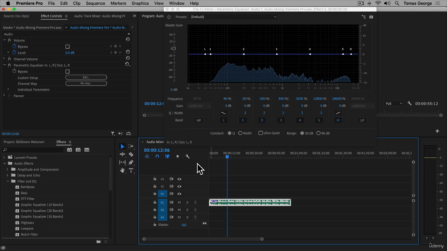Toggle lock on track V1

coord(155,194)
